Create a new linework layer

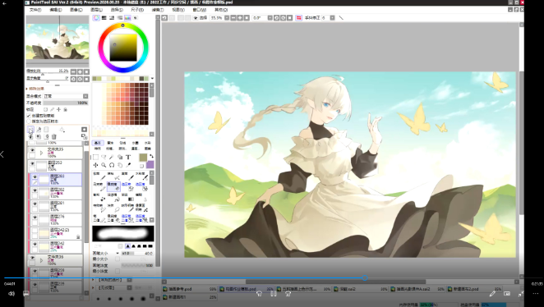coord(39,130)
